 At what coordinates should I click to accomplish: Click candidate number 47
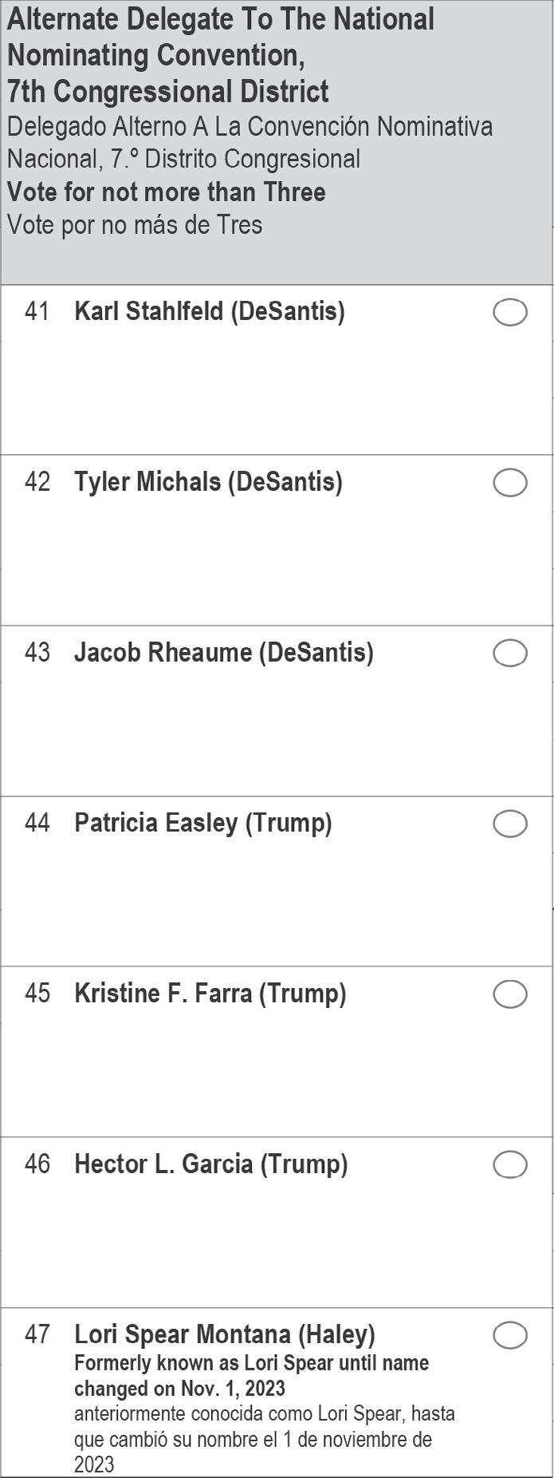(37, 1334)
